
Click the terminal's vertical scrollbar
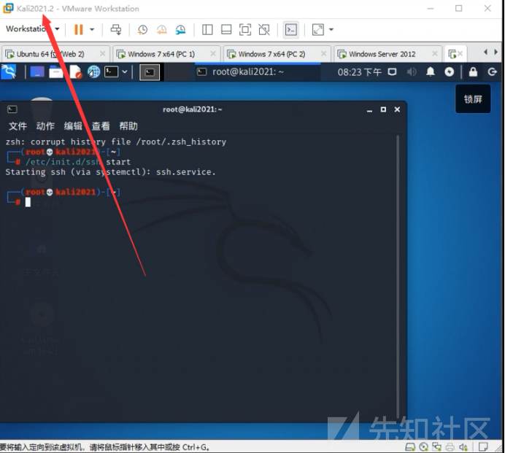[x=398, y=277]
